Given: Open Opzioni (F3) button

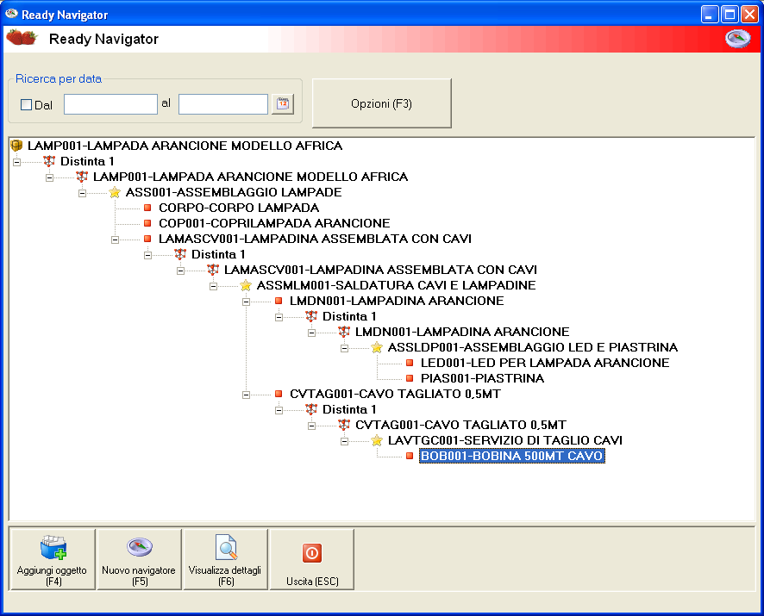Looking at the screenshot, I should click(x=381, y=103).
